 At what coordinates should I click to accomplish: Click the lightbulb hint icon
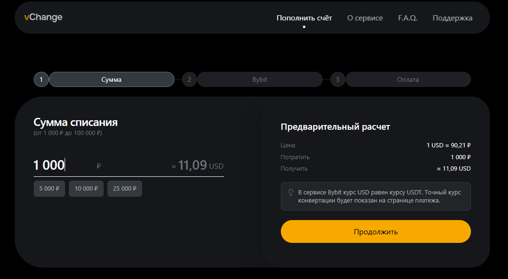pyautogui.click(x=291, y=192)
